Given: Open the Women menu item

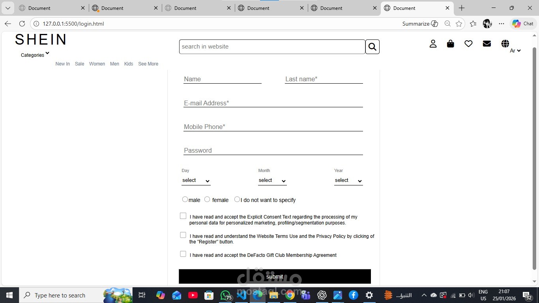Looking at the screenshot, I should point(97,64).
